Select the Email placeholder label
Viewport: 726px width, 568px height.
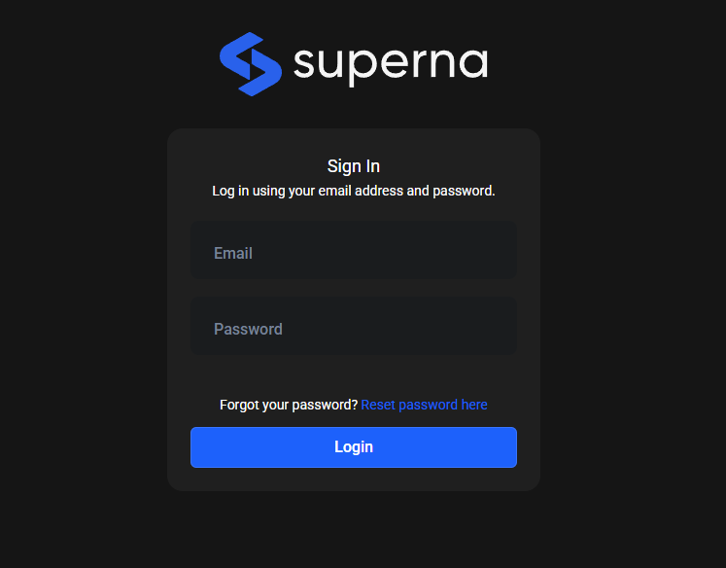tap(233, 253)
